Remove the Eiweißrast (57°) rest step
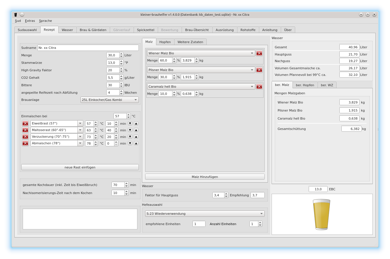 coord(25,123)
